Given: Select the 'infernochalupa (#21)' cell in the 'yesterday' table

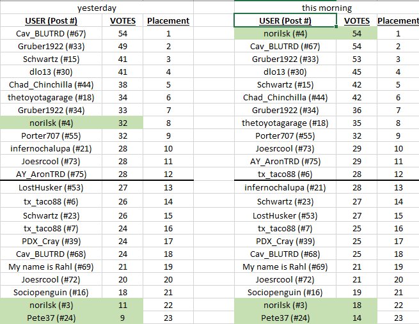Looking at the screenshot, I should 51,149.
